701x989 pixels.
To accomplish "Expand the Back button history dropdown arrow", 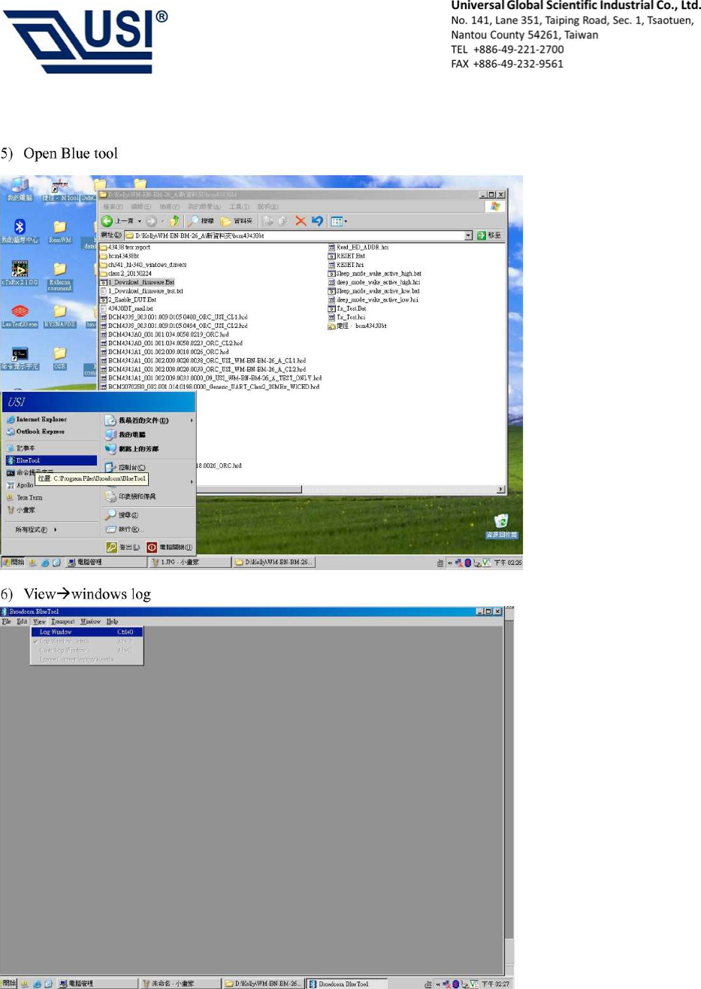I will coord(139,221).
